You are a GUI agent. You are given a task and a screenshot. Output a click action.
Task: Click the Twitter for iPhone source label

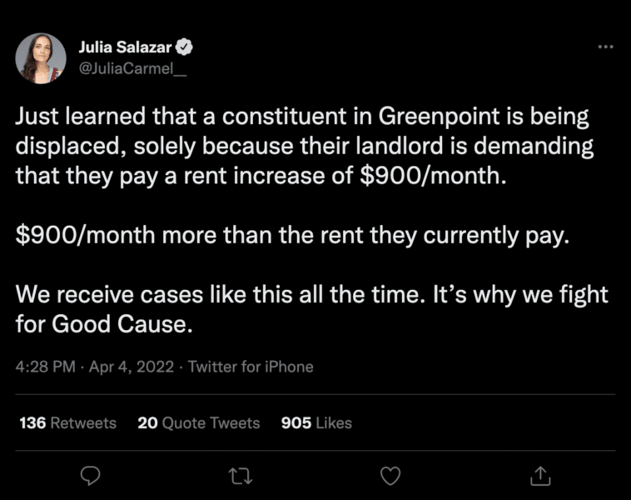click(x=251, y=366)
